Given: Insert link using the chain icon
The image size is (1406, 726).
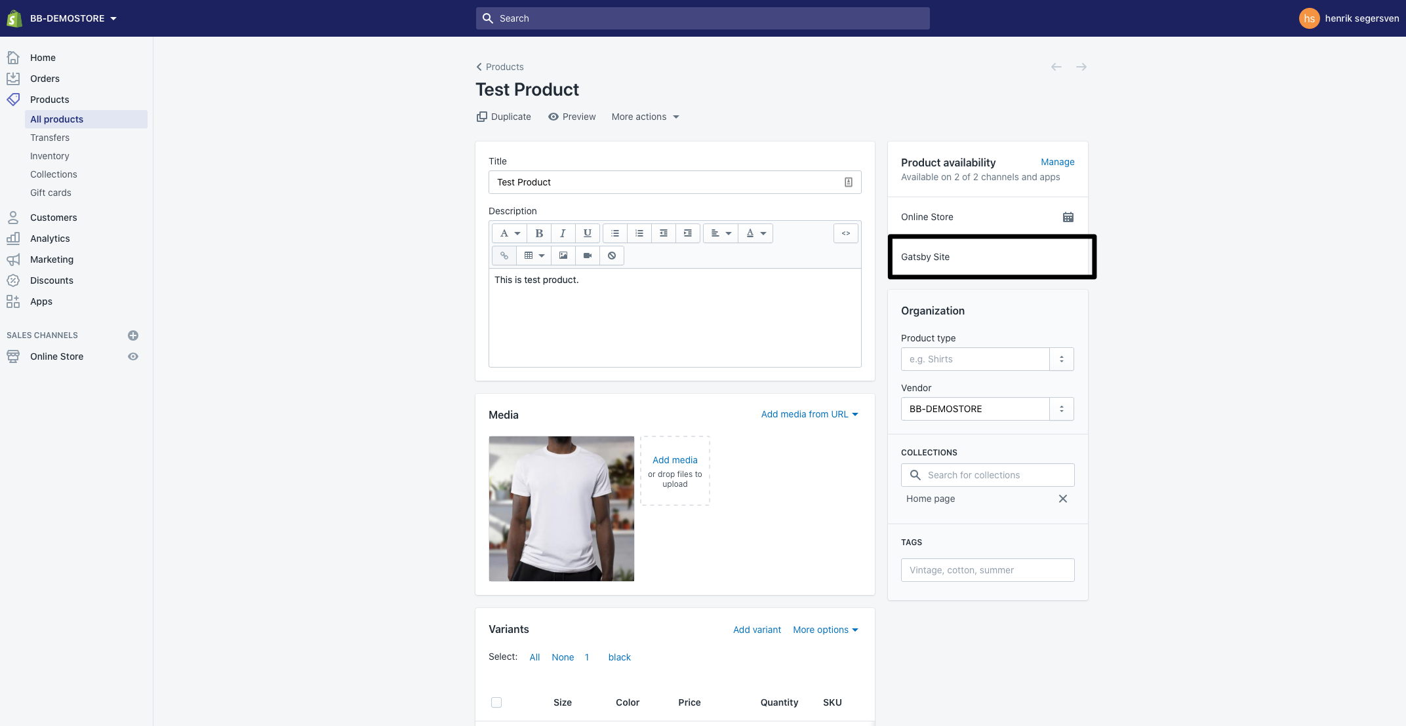Looking at the screenshot, I should click(504, 256).
